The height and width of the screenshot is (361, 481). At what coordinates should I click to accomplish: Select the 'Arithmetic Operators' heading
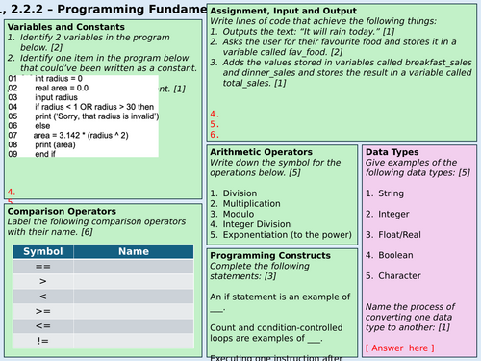click(x=261, y=152)
